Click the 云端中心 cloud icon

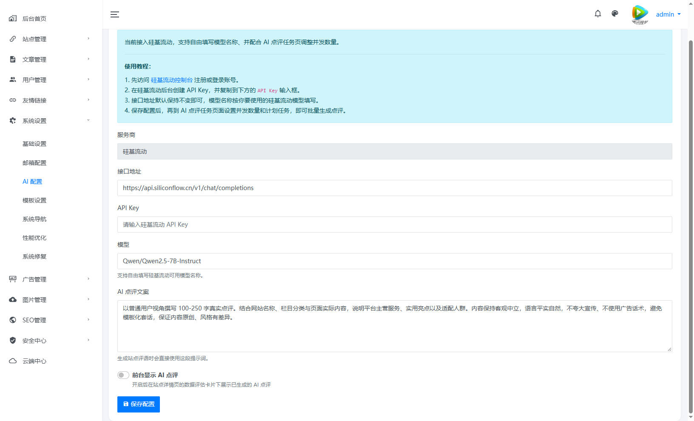pos(13,361)
